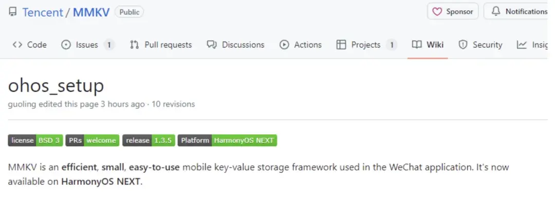Click the repository icon beside Tencent

coord(12,12)
